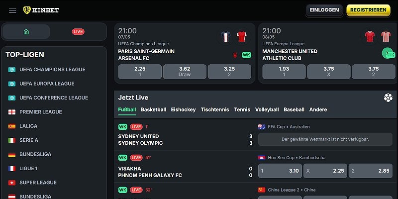398x199 pixels.
Task: Click the soccer ball icon in Jetzt Live
Action: (388, 98)
